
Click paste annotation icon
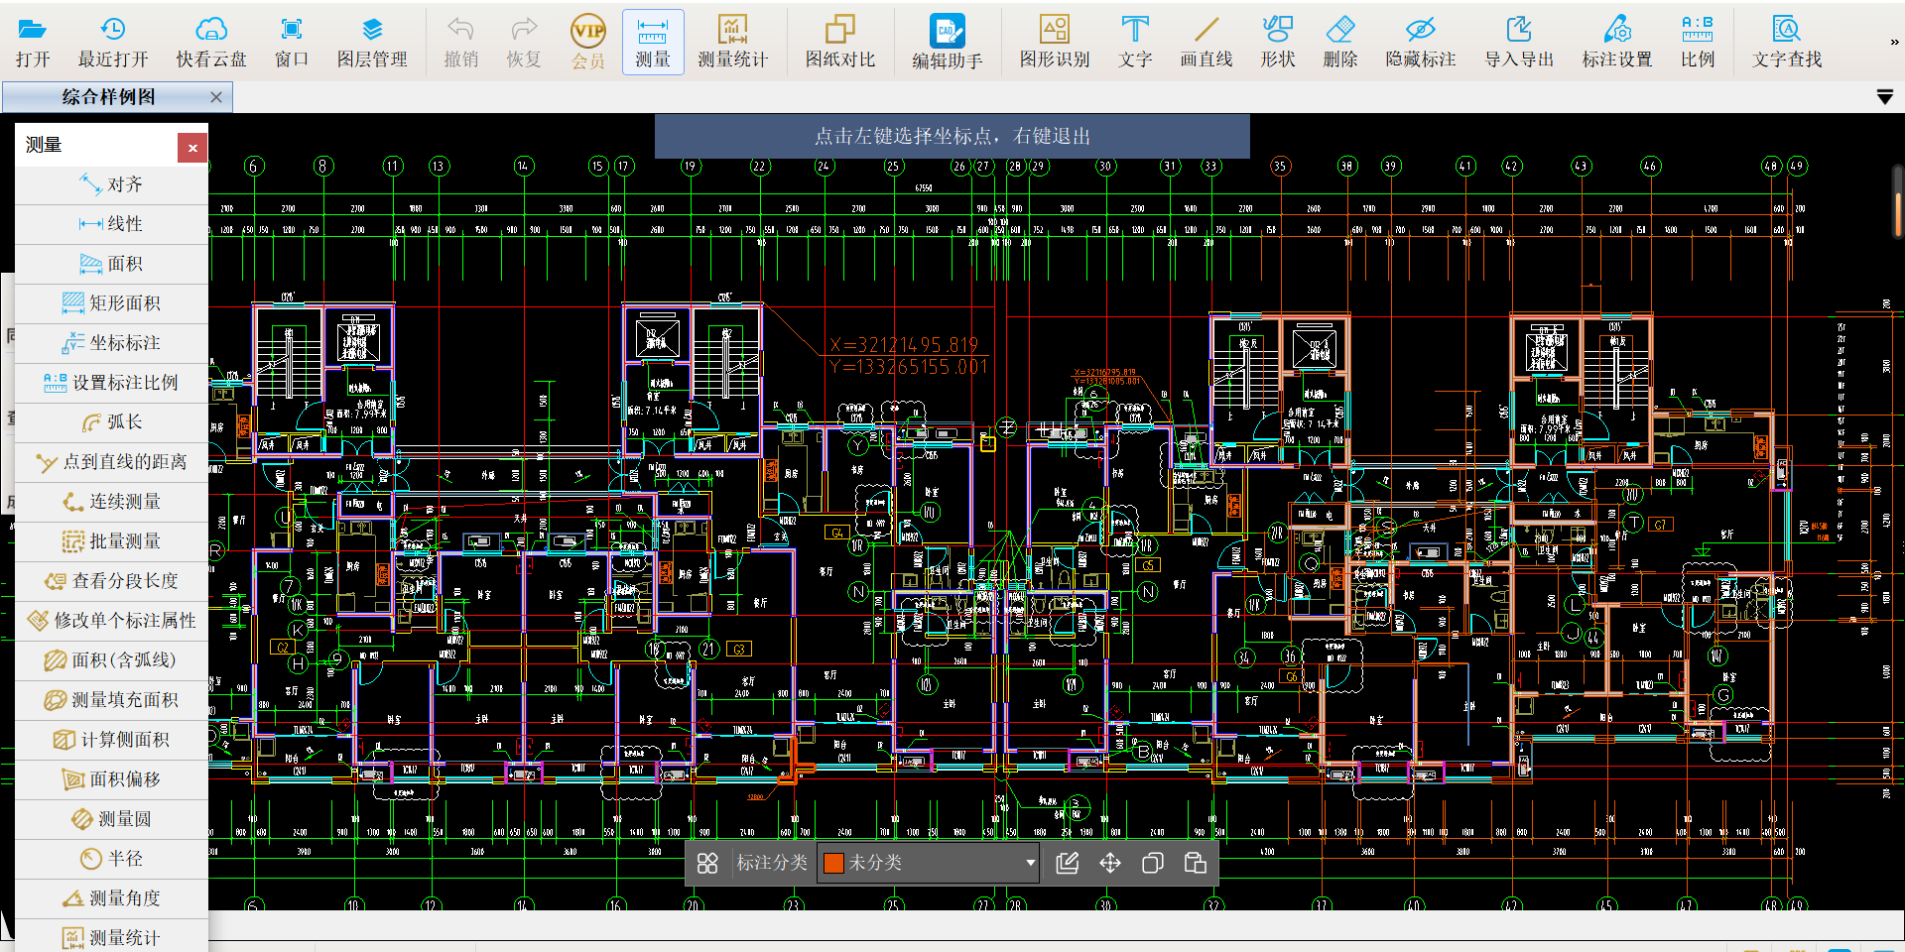[x=1196, y=864]
